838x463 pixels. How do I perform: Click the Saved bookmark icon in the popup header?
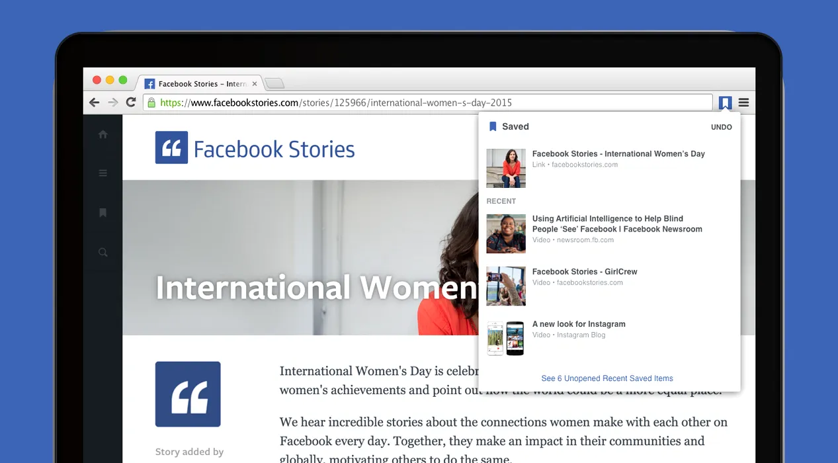[493, 126]
